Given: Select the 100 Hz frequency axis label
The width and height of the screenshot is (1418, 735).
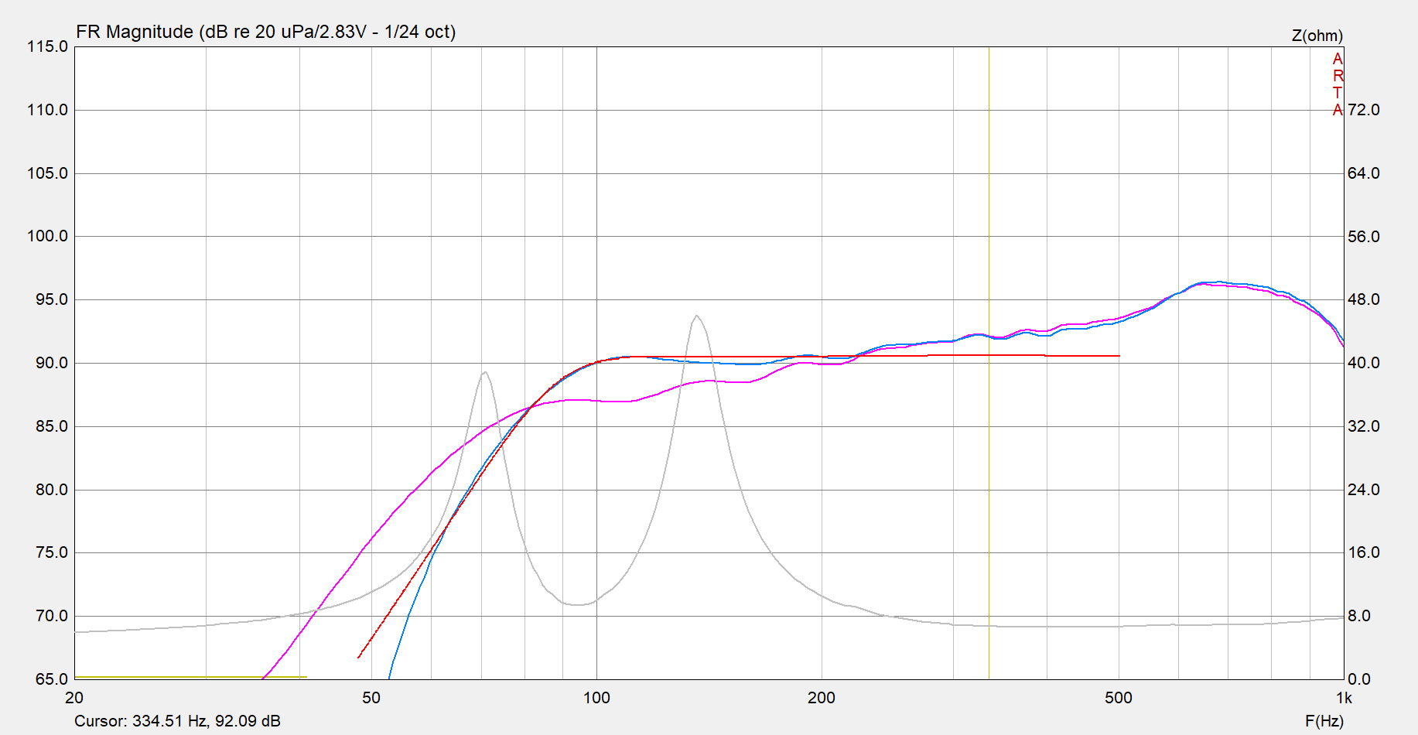Looking at the screenshot, I should coord(596,698).
